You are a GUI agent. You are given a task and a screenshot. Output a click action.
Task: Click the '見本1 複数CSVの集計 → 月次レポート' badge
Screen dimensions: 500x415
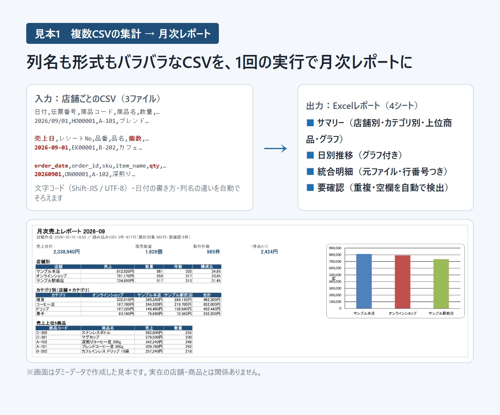[123, 34]
